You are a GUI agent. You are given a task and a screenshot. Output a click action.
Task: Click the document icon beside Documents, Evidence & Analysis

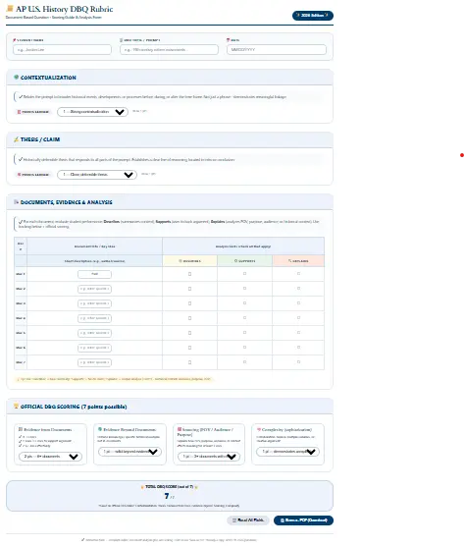coord(16,202)
